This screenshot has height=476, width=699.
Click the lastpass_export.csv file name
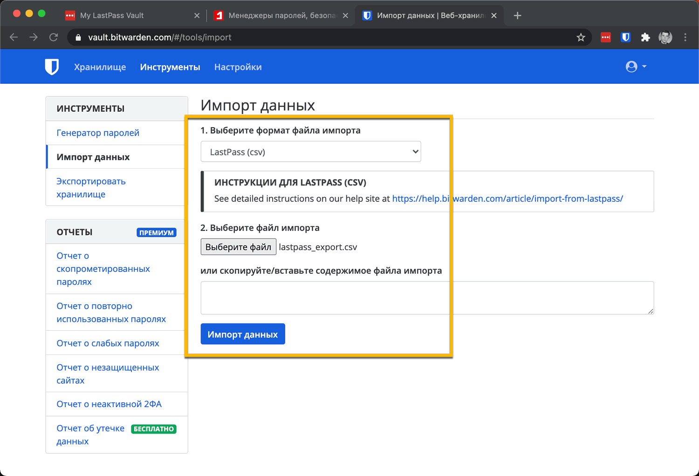pos(318,247)
